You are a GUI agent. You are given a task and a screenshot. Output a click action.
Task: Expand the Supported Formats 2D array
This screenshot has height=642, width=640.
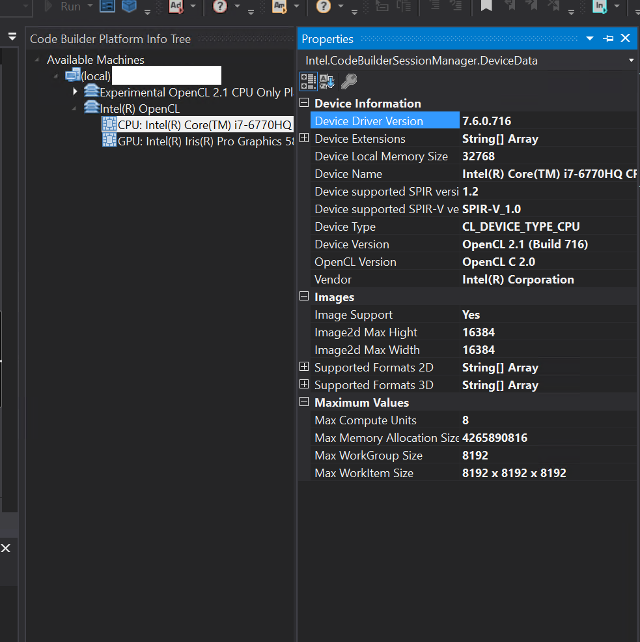click(304, 367)
